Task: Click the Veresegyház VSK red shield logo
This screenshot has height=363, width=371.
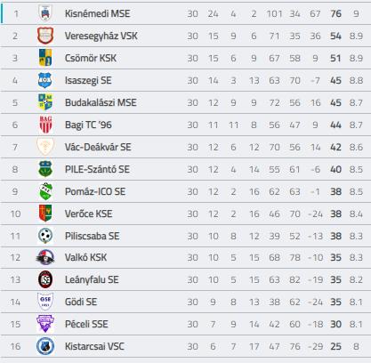Action: pos(45,36)
